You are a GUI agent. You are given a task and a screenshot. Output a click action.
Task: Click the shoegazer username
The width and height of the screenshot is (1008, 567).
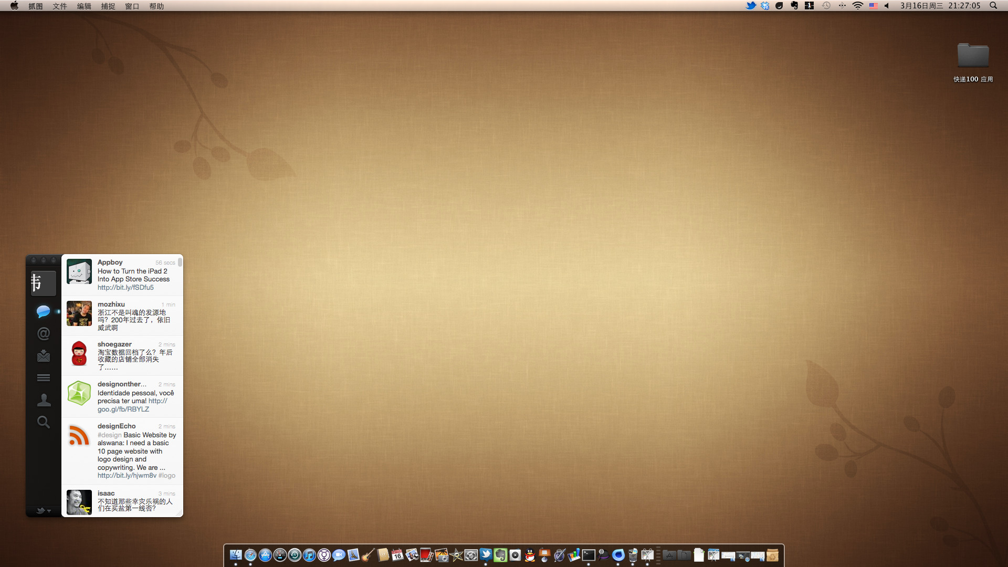click(114, 344)
